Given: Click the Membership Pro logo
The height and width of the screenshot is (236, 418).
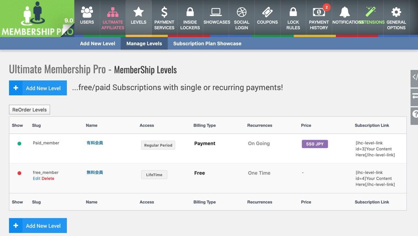Looking at the screenshot, I should tap(37, 19).
